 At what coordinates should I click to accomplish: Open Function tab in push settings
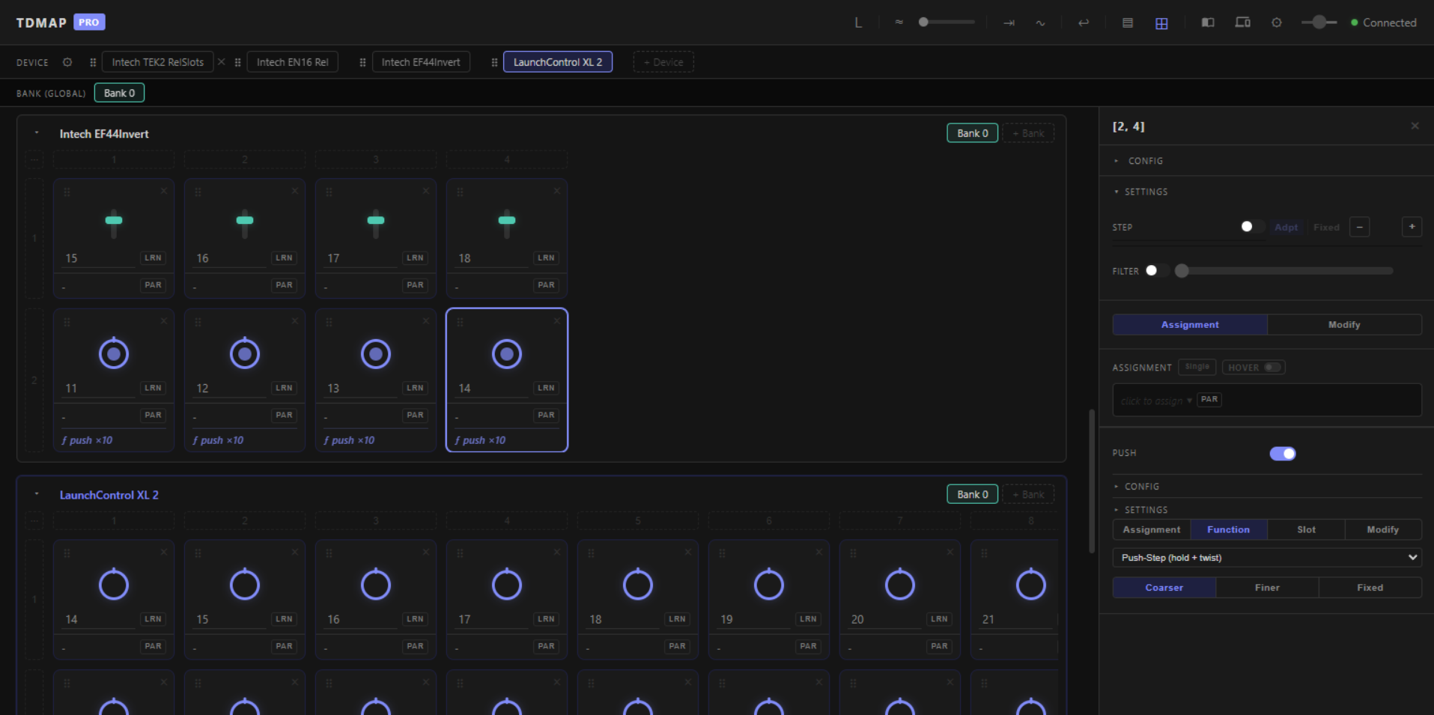(x=1228, y=529)
